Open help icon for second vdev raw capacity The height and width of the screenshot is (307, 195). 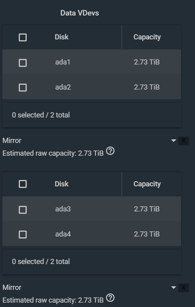pos(110,298)
